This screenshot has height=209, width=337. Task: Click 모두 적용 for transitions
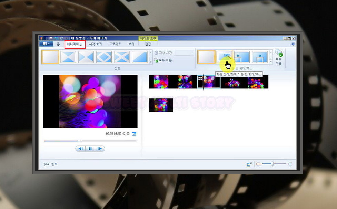pos(163,60)
